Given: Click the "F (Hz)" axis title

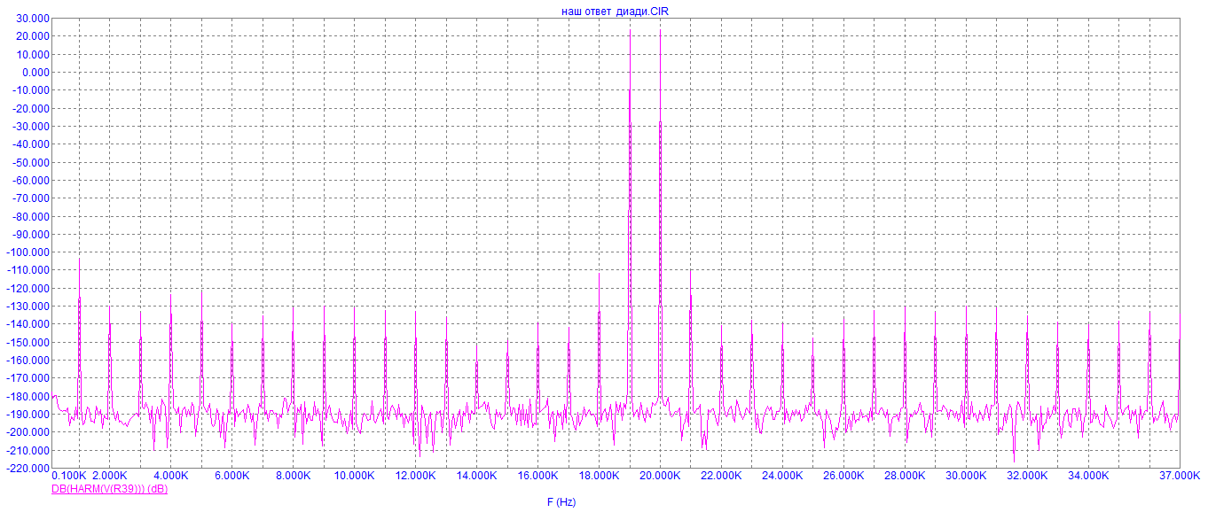Looking at the screenshot, I should [561, 502].
